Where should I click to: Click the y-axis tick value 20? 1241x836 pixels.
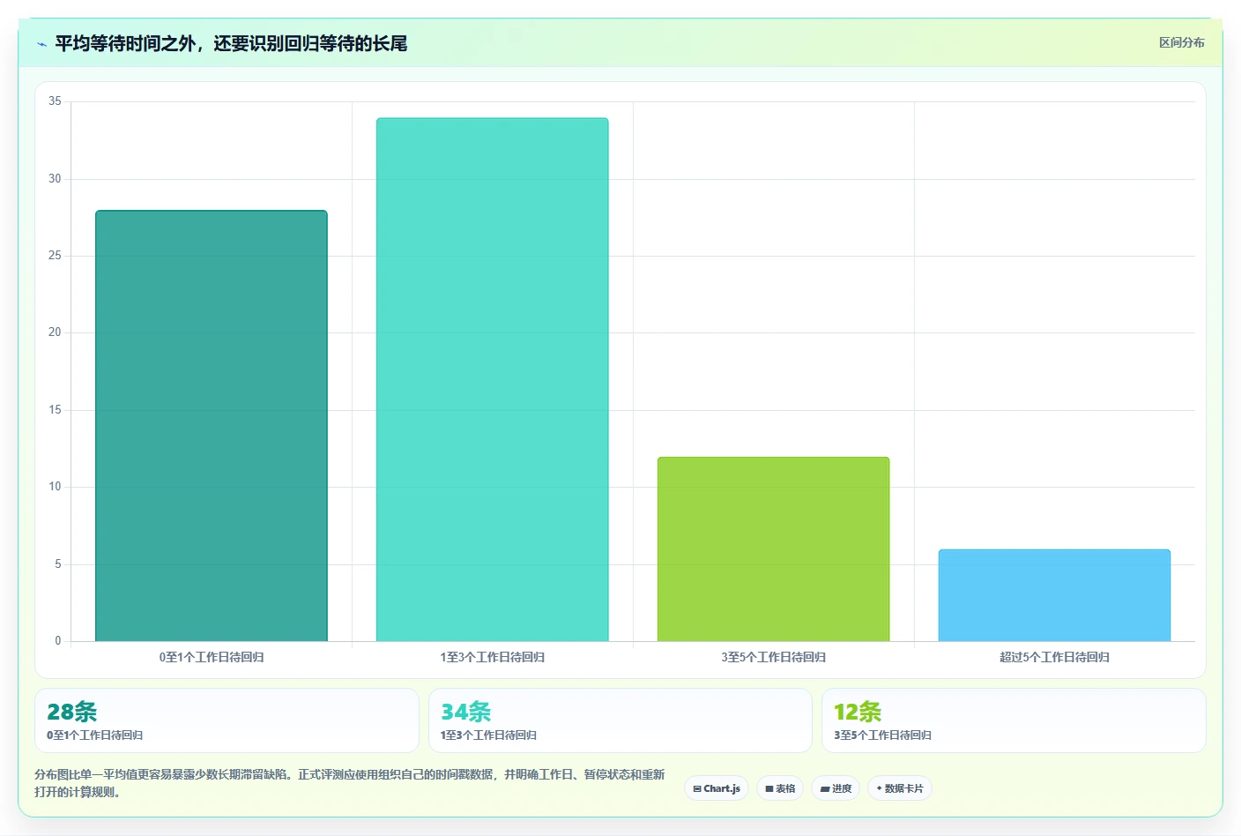(x=55, y=332)
